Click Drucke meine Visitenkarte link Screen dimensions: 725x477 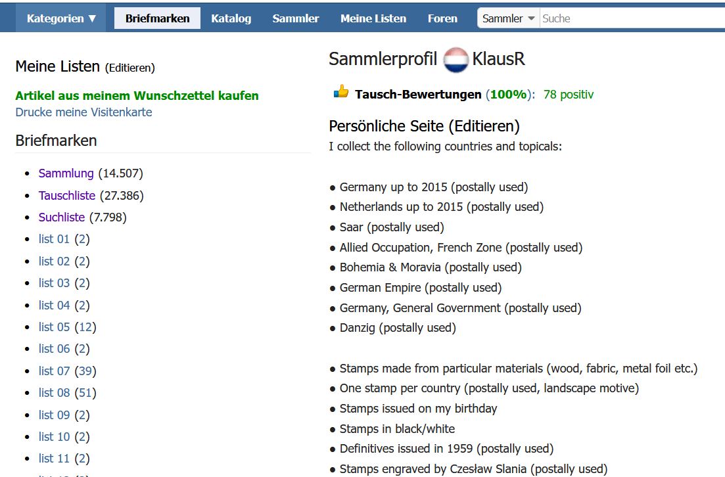pos(83,112)
